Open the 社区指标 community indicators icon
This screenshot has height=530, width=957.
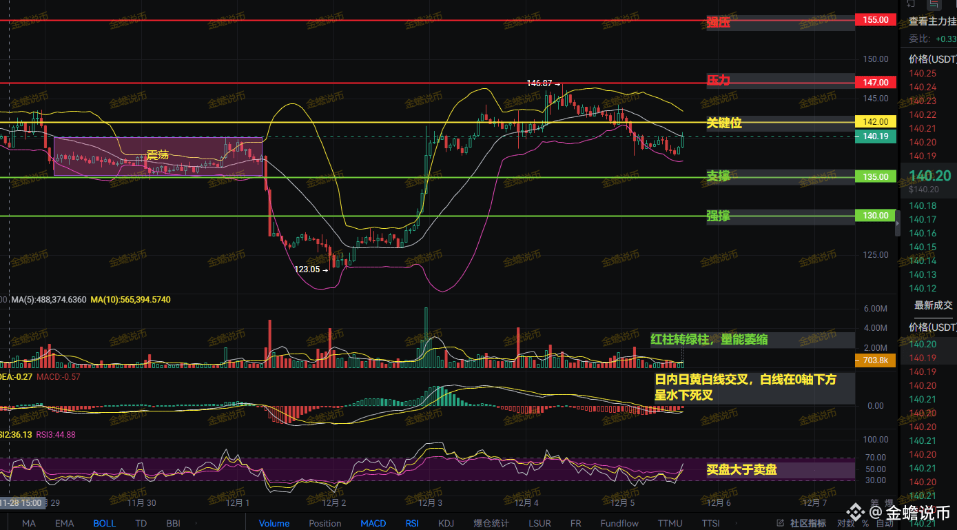(x=780, y=523)
